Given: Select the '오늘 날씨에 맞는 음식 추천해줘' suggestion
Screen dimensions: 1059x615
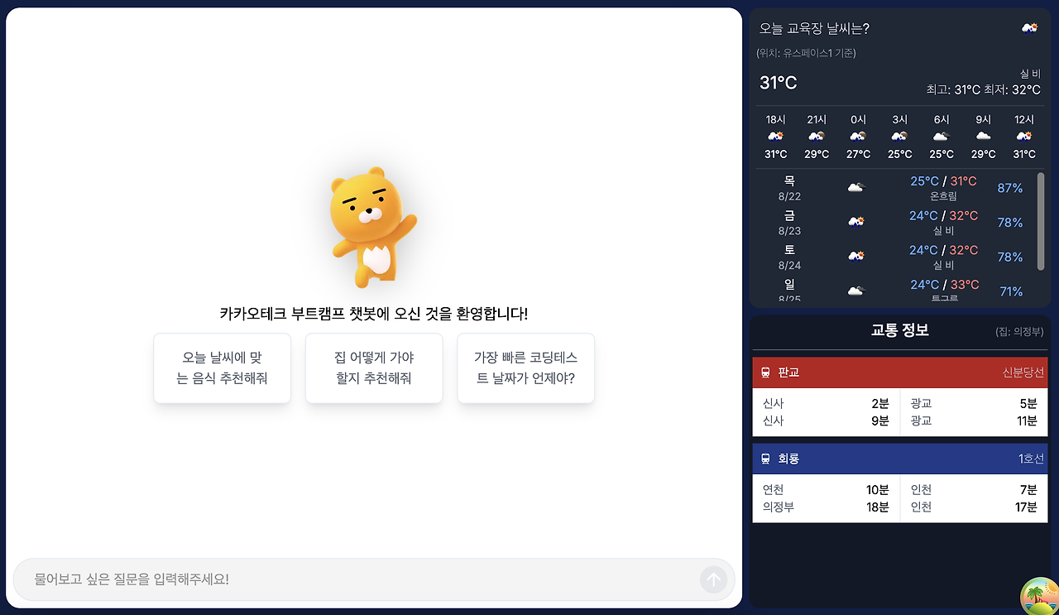Looking at the screenshot, I should (222, 368).
